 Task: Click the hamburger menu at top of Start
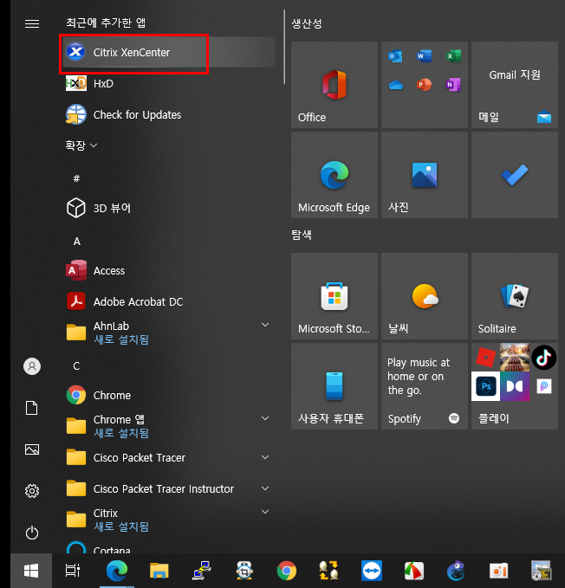coord(32,23)
